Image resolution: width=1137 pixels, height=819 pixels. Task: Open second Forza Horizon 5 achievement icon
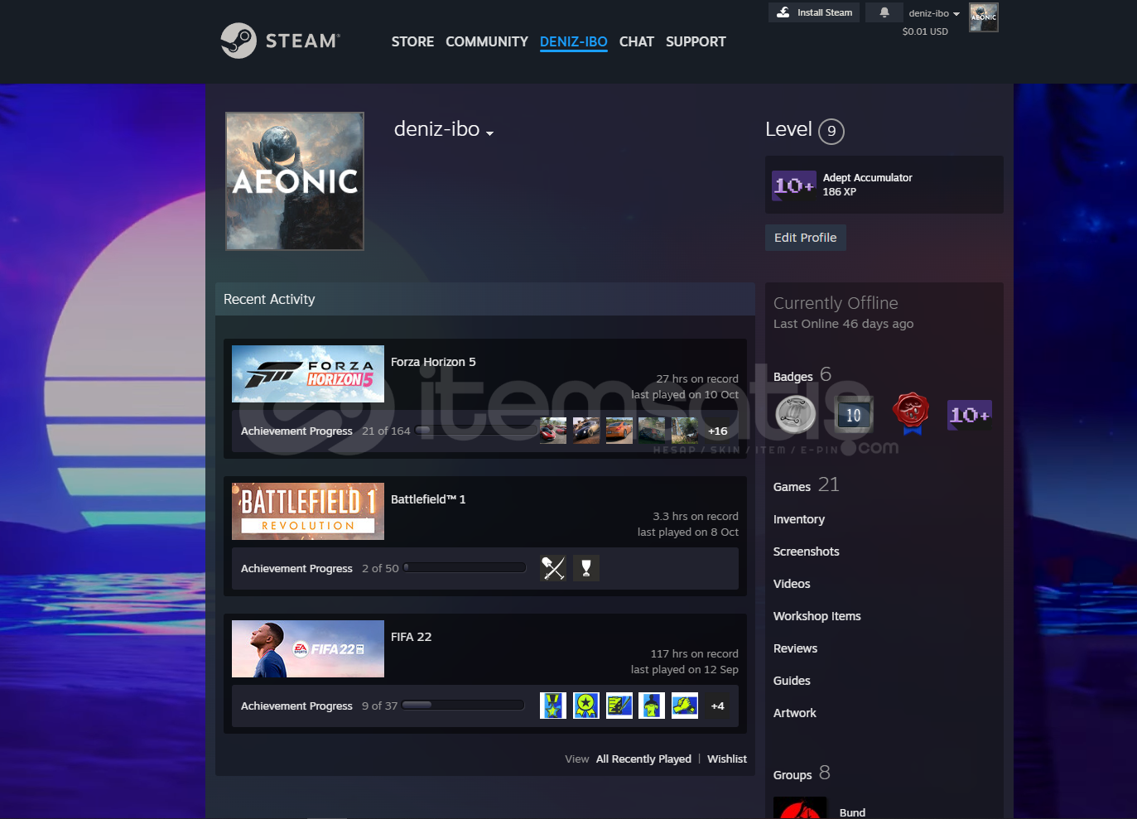586,431
